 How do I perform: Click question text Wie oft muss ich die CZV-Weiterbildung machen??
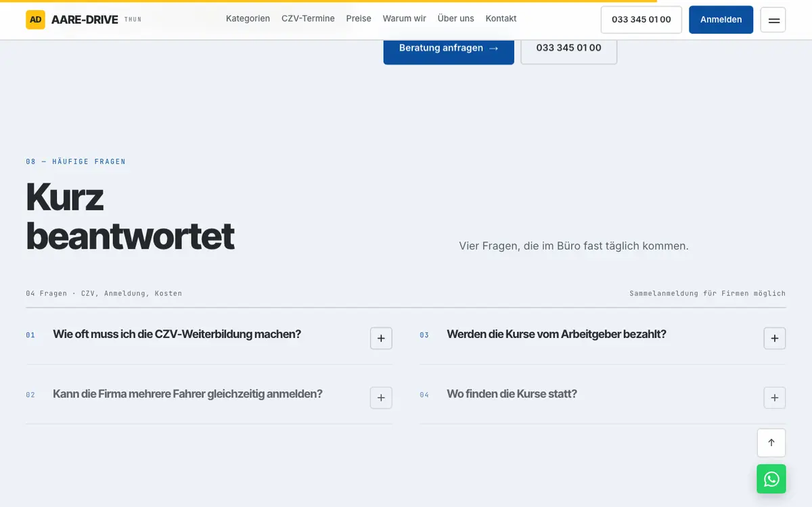coord(177,334)
